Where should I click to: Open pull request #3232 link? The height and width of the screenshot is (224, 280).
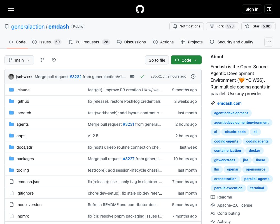click(x=76, y=77)
